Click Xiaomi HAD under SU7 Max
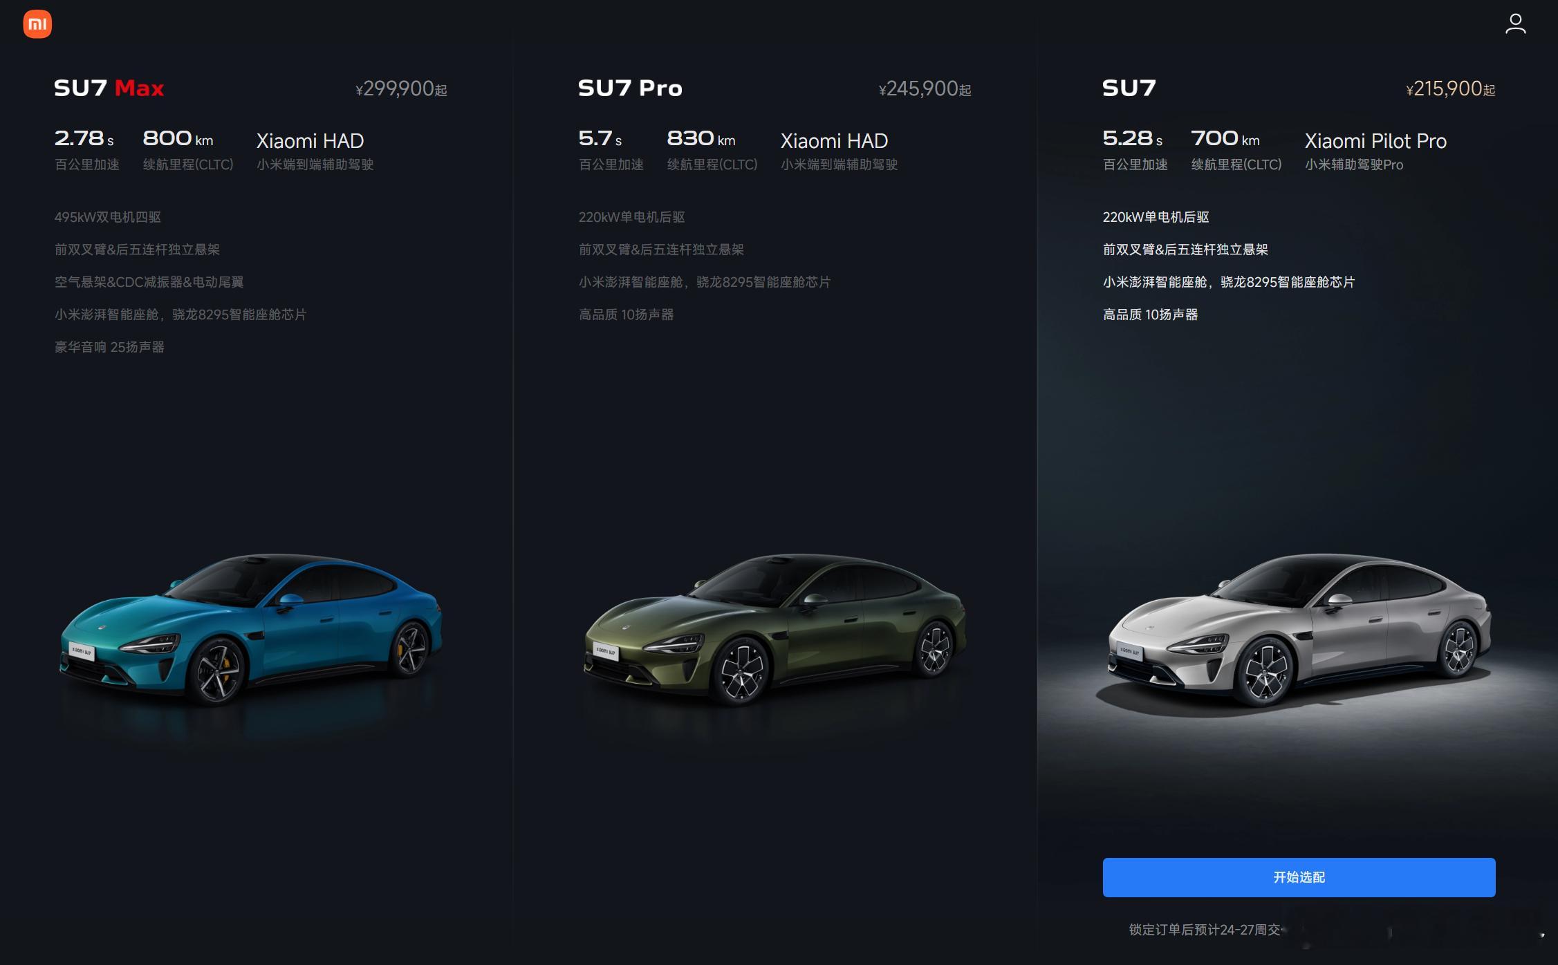Screen dimensions: 1558x965 tap(310, 141)
